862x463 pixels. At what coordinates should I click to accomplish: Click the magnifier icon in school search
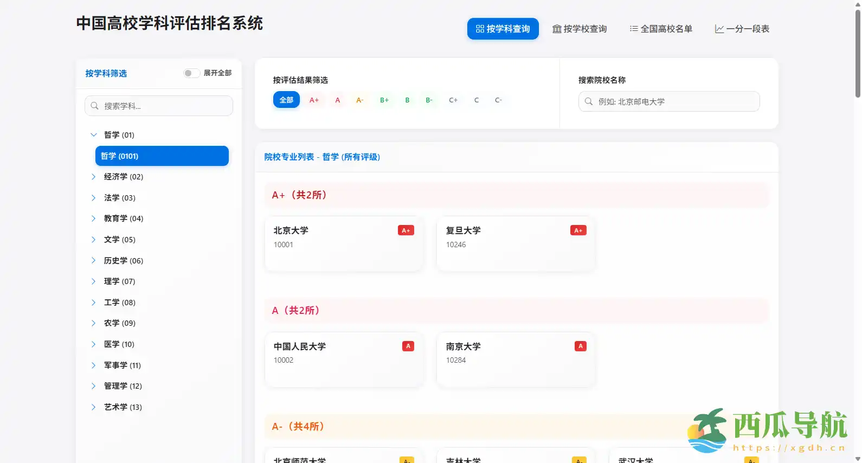(x=589, y=101)
